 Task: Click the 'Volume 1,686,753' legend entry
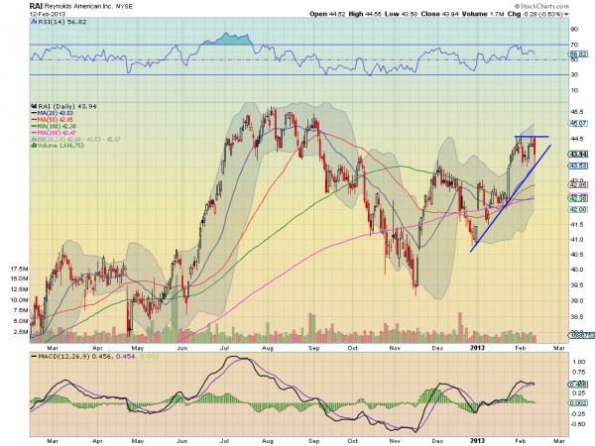59,146
